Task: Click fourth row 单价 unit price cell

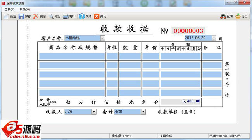Action: coord(150,84)
